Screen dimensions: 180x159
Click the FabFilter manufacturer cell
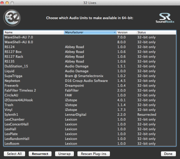pos(72,91)
